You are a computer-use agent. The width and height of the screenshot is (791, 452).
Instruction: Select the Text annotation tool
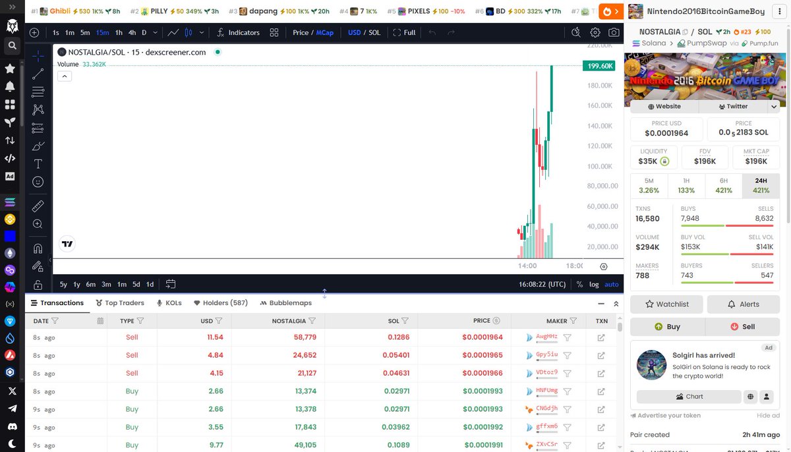click(x=38, y=163)
